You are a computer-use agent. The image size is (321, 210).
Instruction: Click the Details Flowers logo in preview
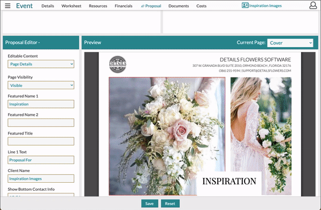click(x=118, y=65)
